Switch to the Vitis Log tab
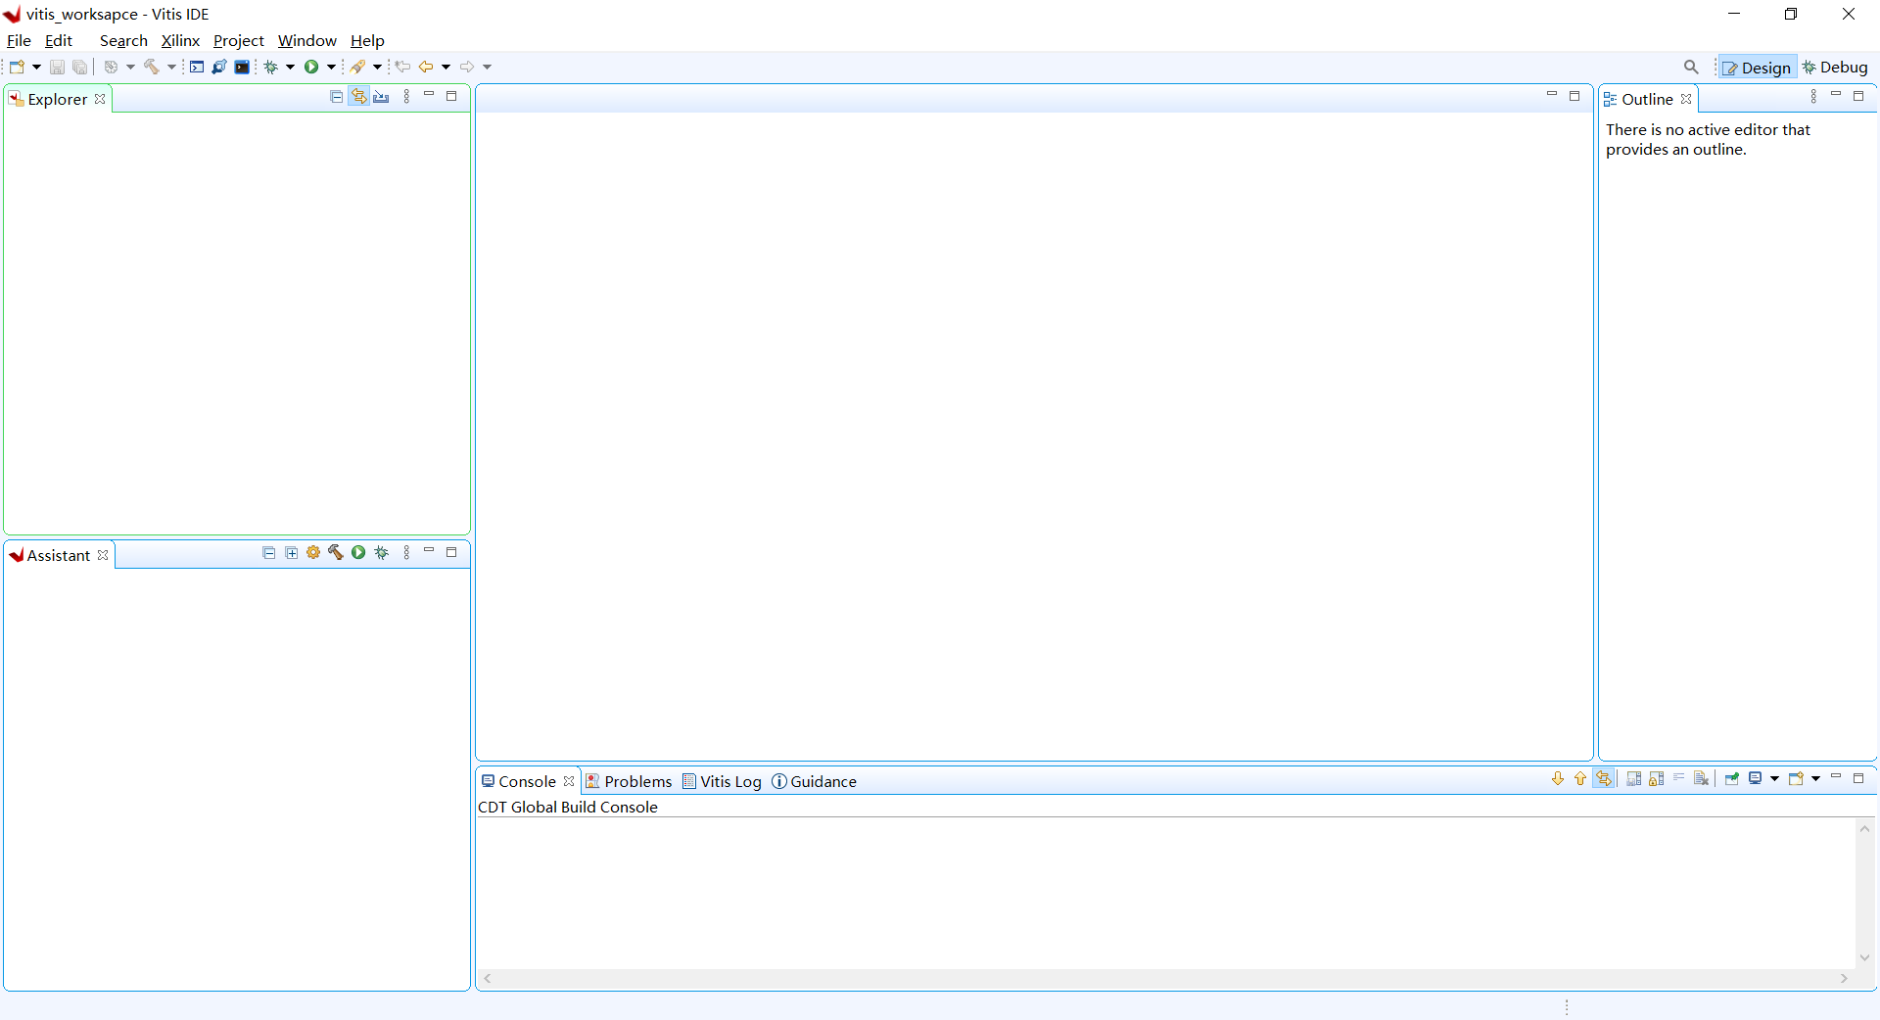1880x1020 pixels. click(x=722, y=781)
